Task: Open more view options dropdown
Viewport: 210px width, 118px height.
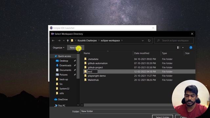Action: (183, 48)
